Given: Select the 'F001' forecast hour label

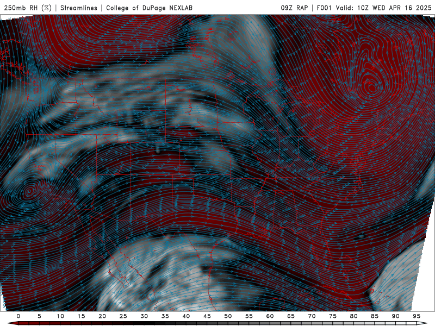Looking at the screenshot, I should (x=324, y=8).
